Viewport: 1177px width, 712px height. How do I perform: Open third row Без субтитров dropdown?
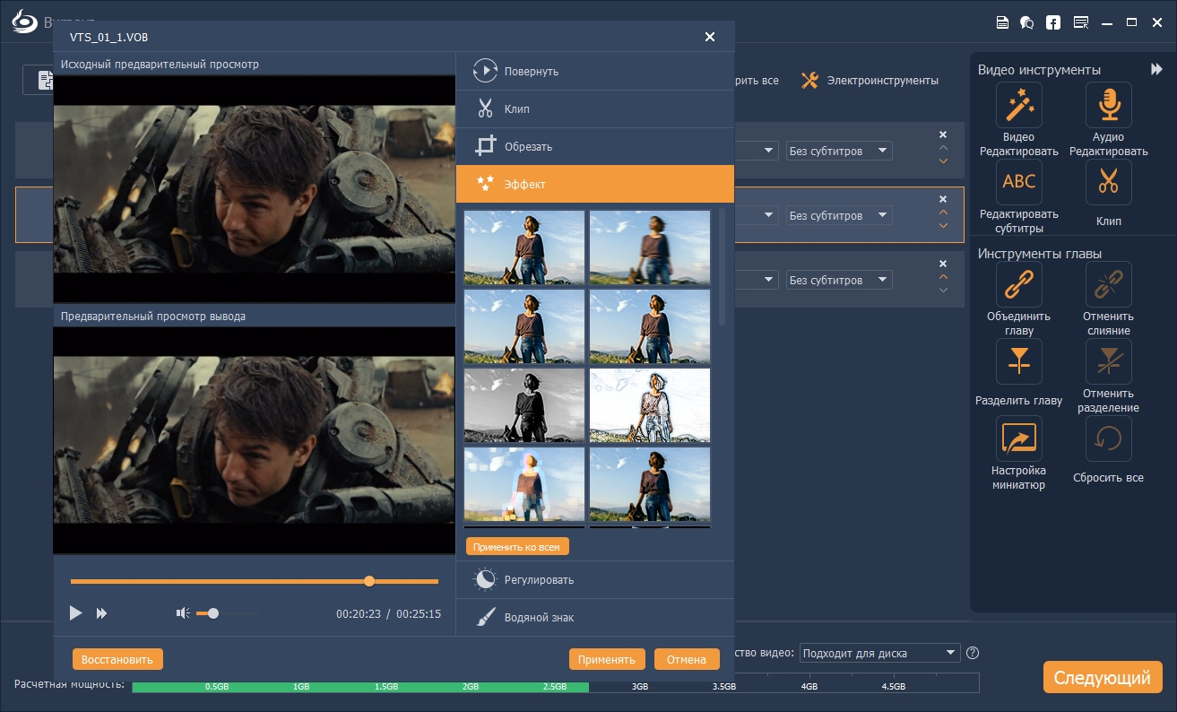(x=839, y=280)
